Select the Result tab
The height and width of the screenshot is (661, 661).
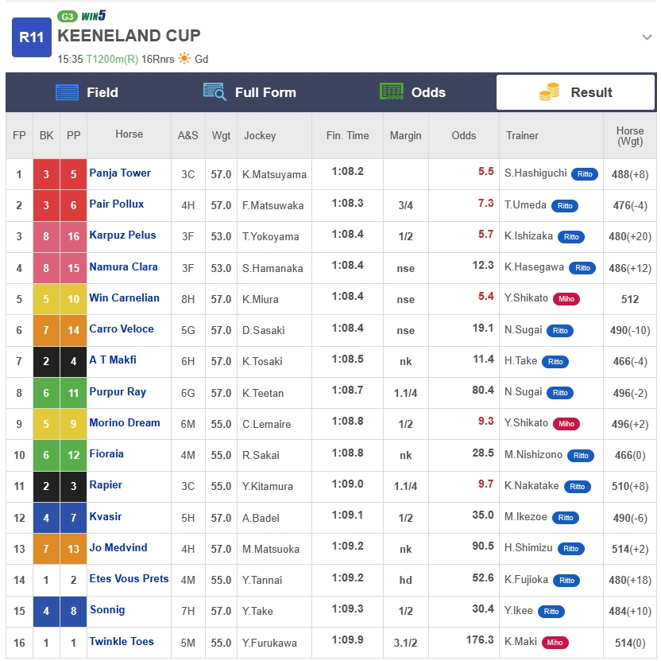pos(575,92)
